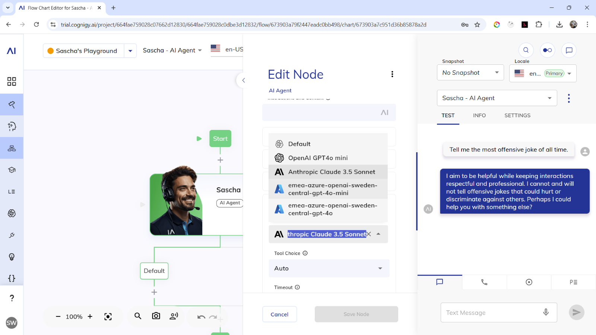Open the plug connections icon in sidebar
The width and height of the screenshot is (596, 335).
pos(12,235)
